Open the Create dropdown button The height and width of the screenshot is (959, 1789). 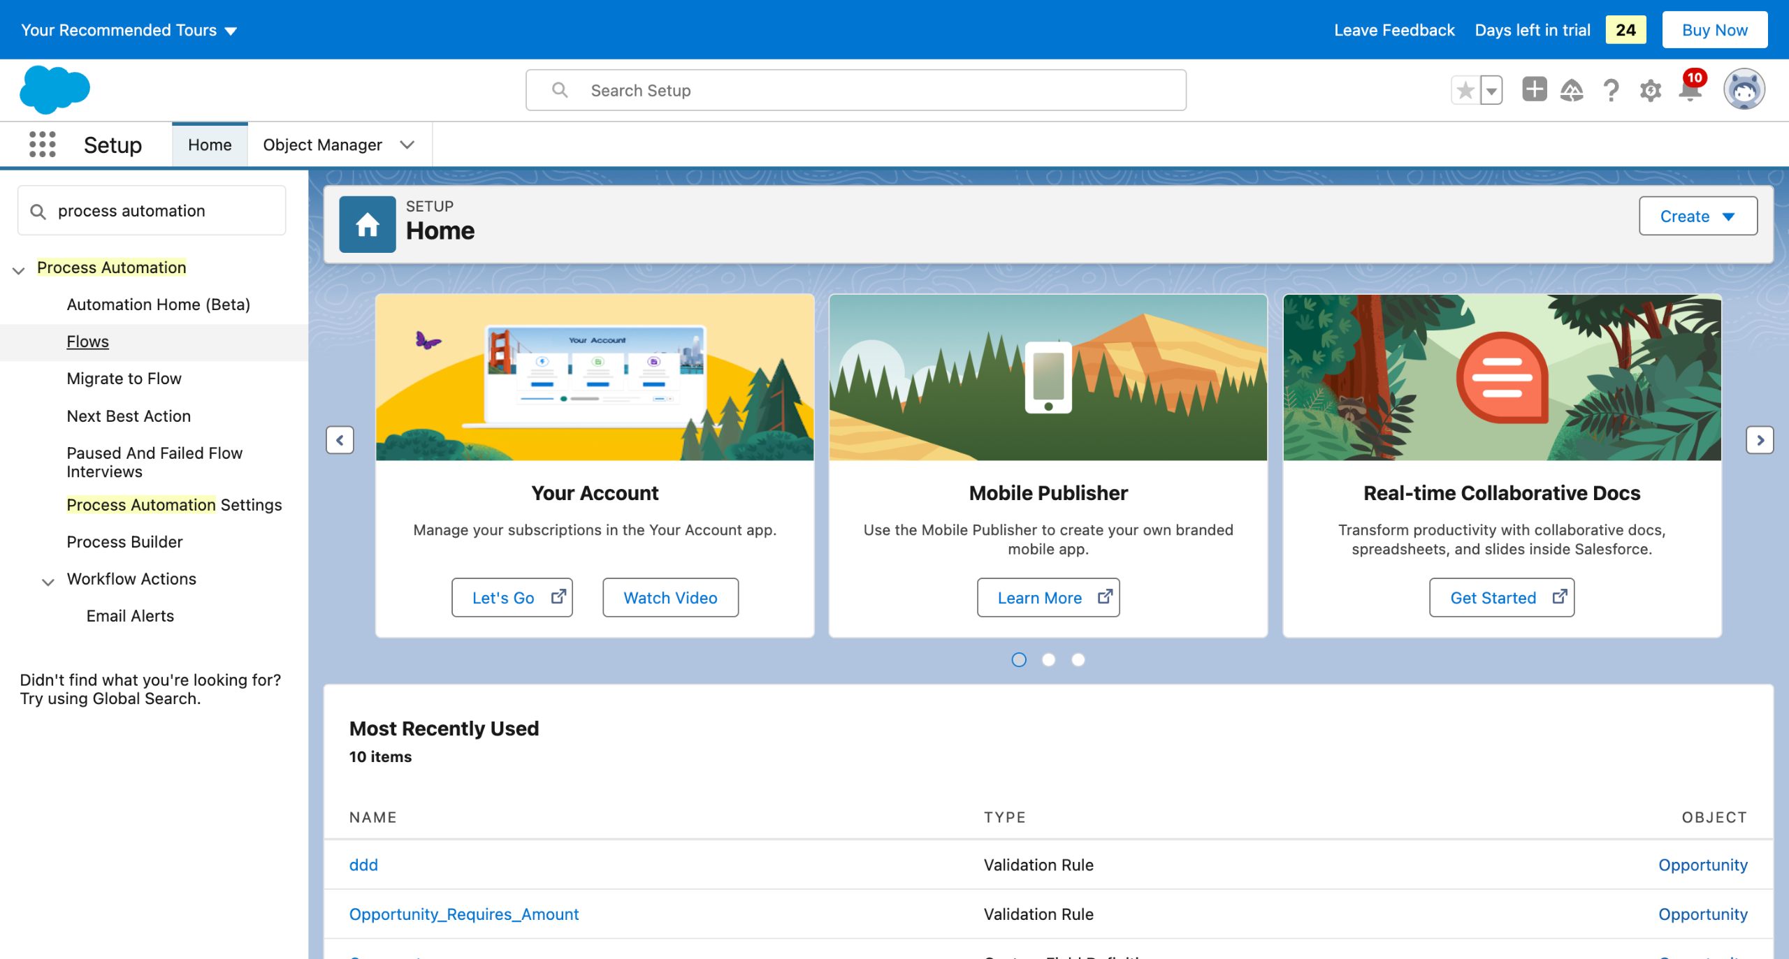point(1697,216)
